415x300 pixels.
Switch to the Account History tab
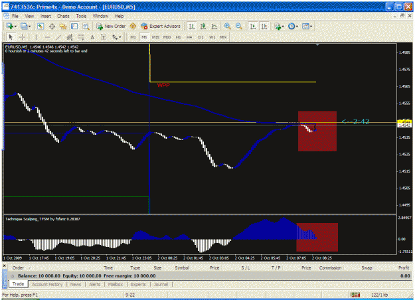click(x=47, y=284)
